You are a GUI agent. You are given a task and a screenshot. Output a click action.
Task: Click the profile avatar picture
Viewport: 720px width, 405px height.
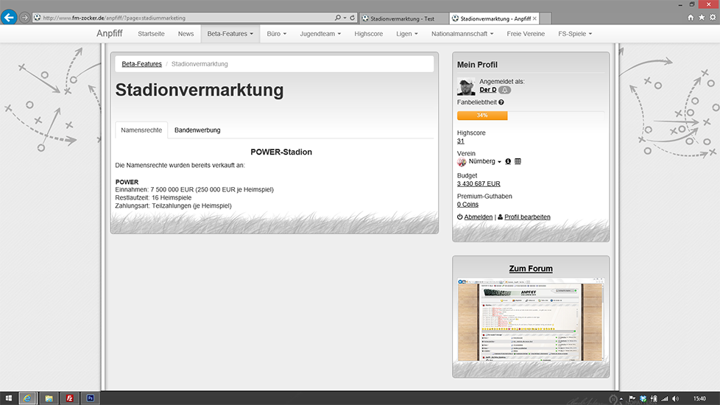466,86
